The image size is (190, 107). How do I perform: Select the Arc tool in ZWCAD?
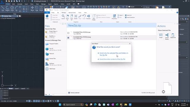point(17,9)
